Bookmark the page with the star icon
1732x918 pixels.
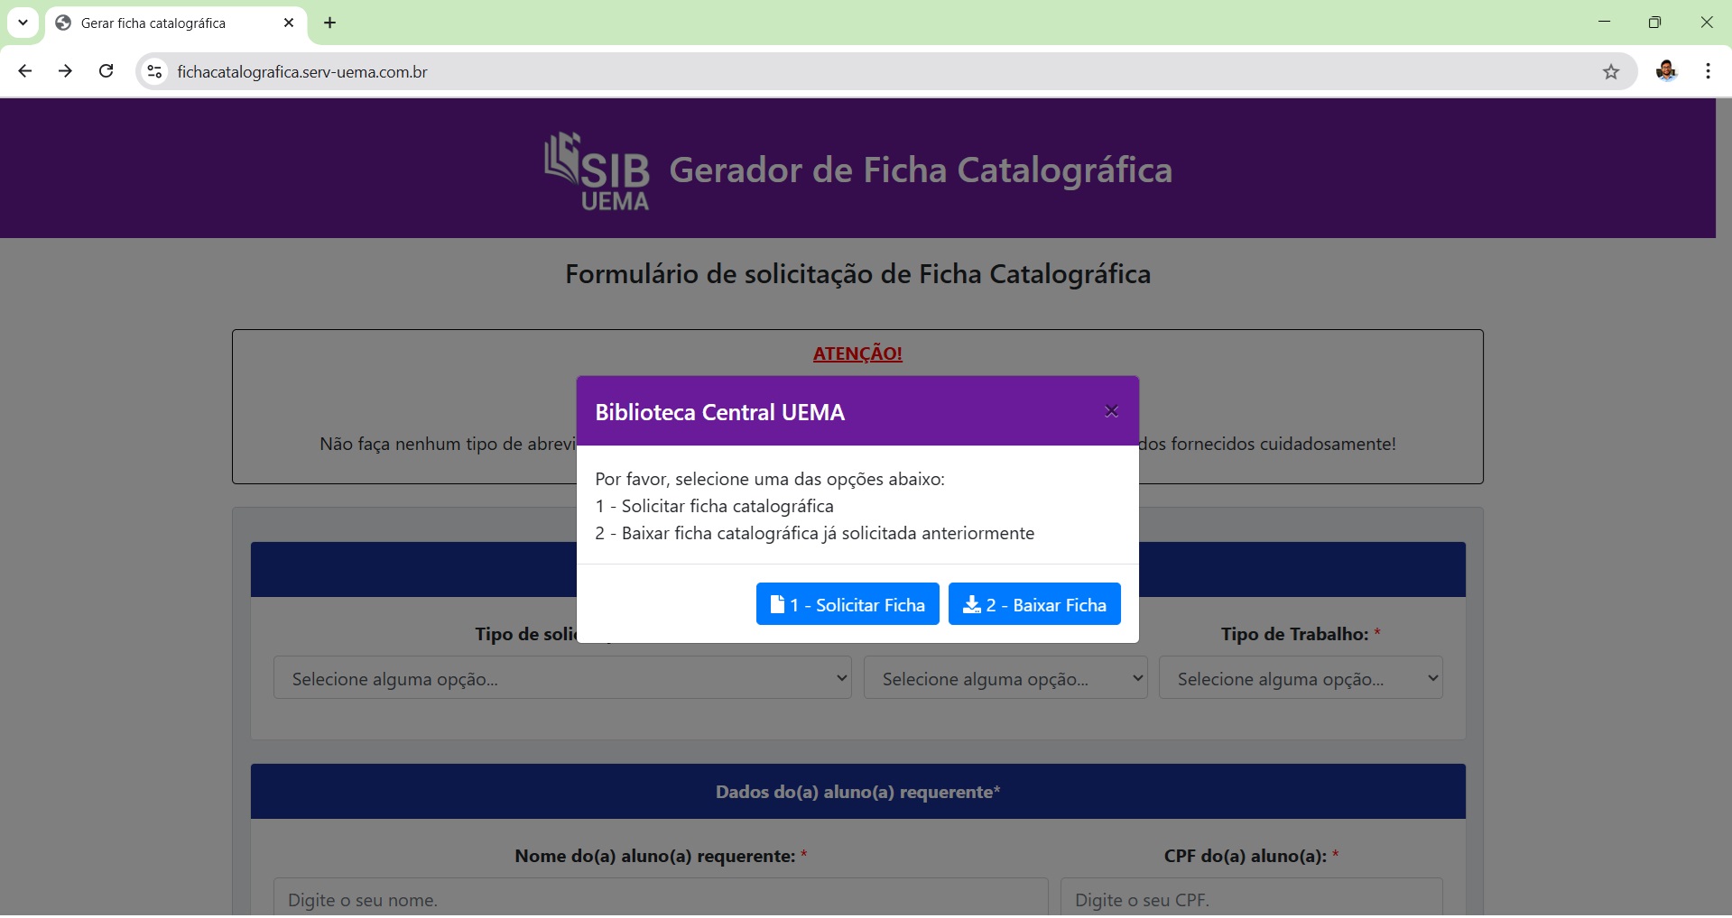coord(1612,72)
